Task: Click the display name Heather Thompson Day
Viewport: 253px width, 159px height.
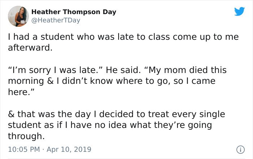Action: (74, 12)
